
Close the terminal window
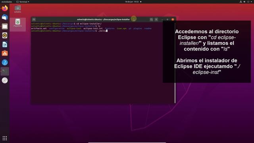pyautogui.click(x=173, y=19)
